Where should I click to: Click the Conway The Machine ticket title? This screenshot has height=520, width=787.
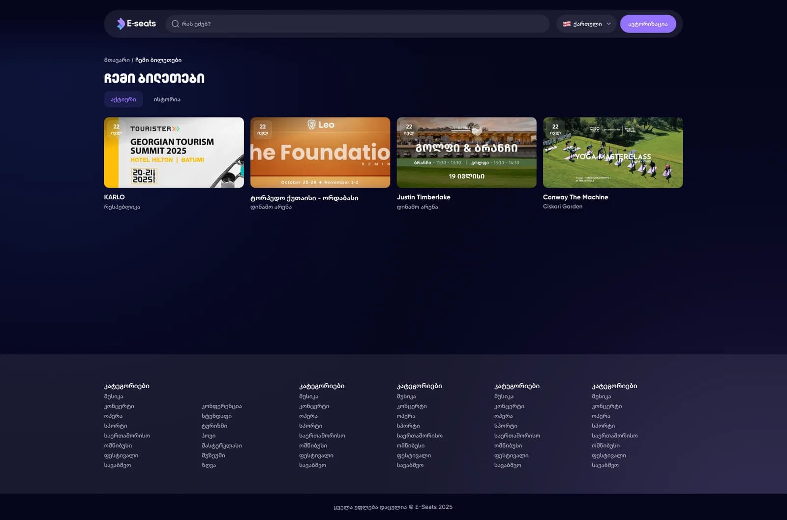tap(575, 197)
